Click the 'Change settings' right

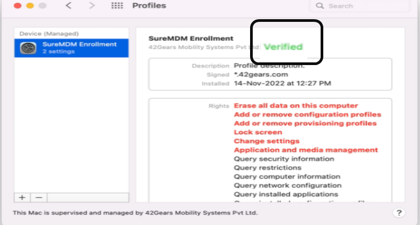coord(267,141)
